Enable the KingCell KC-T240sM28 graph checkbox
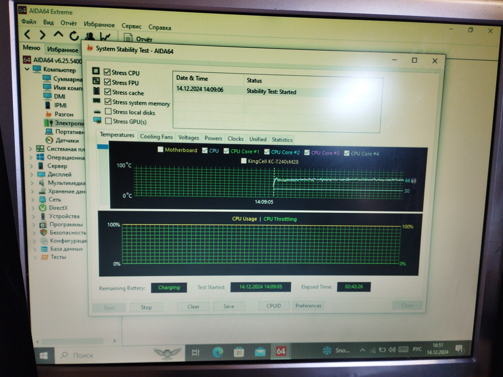 (x=244, y=160)
